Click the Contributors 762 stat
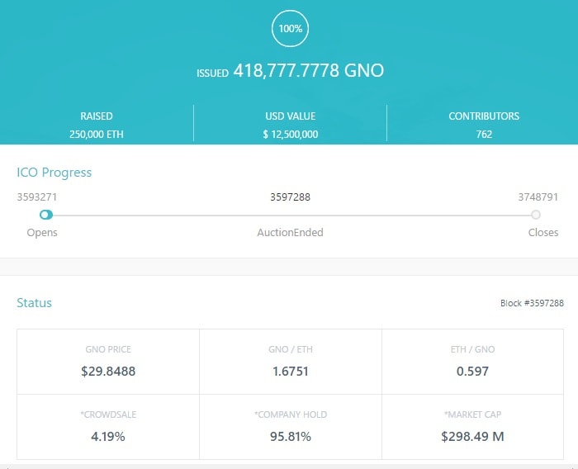 pos(483,125)
